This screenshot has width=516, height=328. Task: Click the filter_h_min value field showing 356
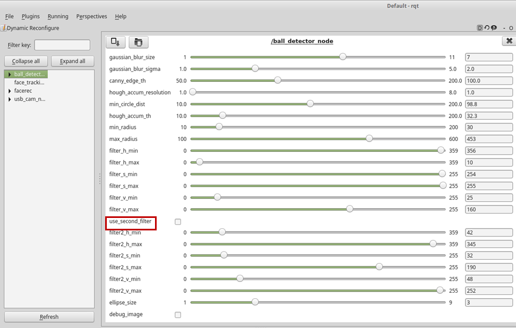489,151
